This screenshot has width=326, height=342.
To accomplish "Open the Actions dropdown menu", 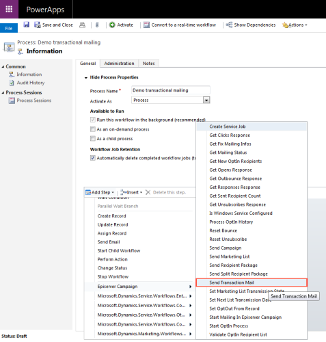I will click(295, 25).
